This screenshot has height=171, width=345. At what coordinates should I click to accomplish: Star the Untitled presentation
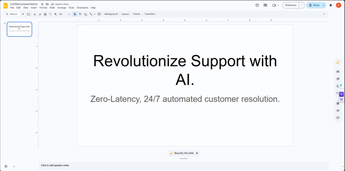42,4
